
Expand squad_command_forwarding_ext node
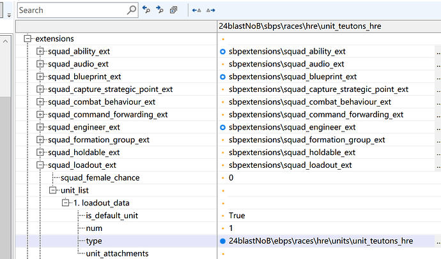point(40,114)
